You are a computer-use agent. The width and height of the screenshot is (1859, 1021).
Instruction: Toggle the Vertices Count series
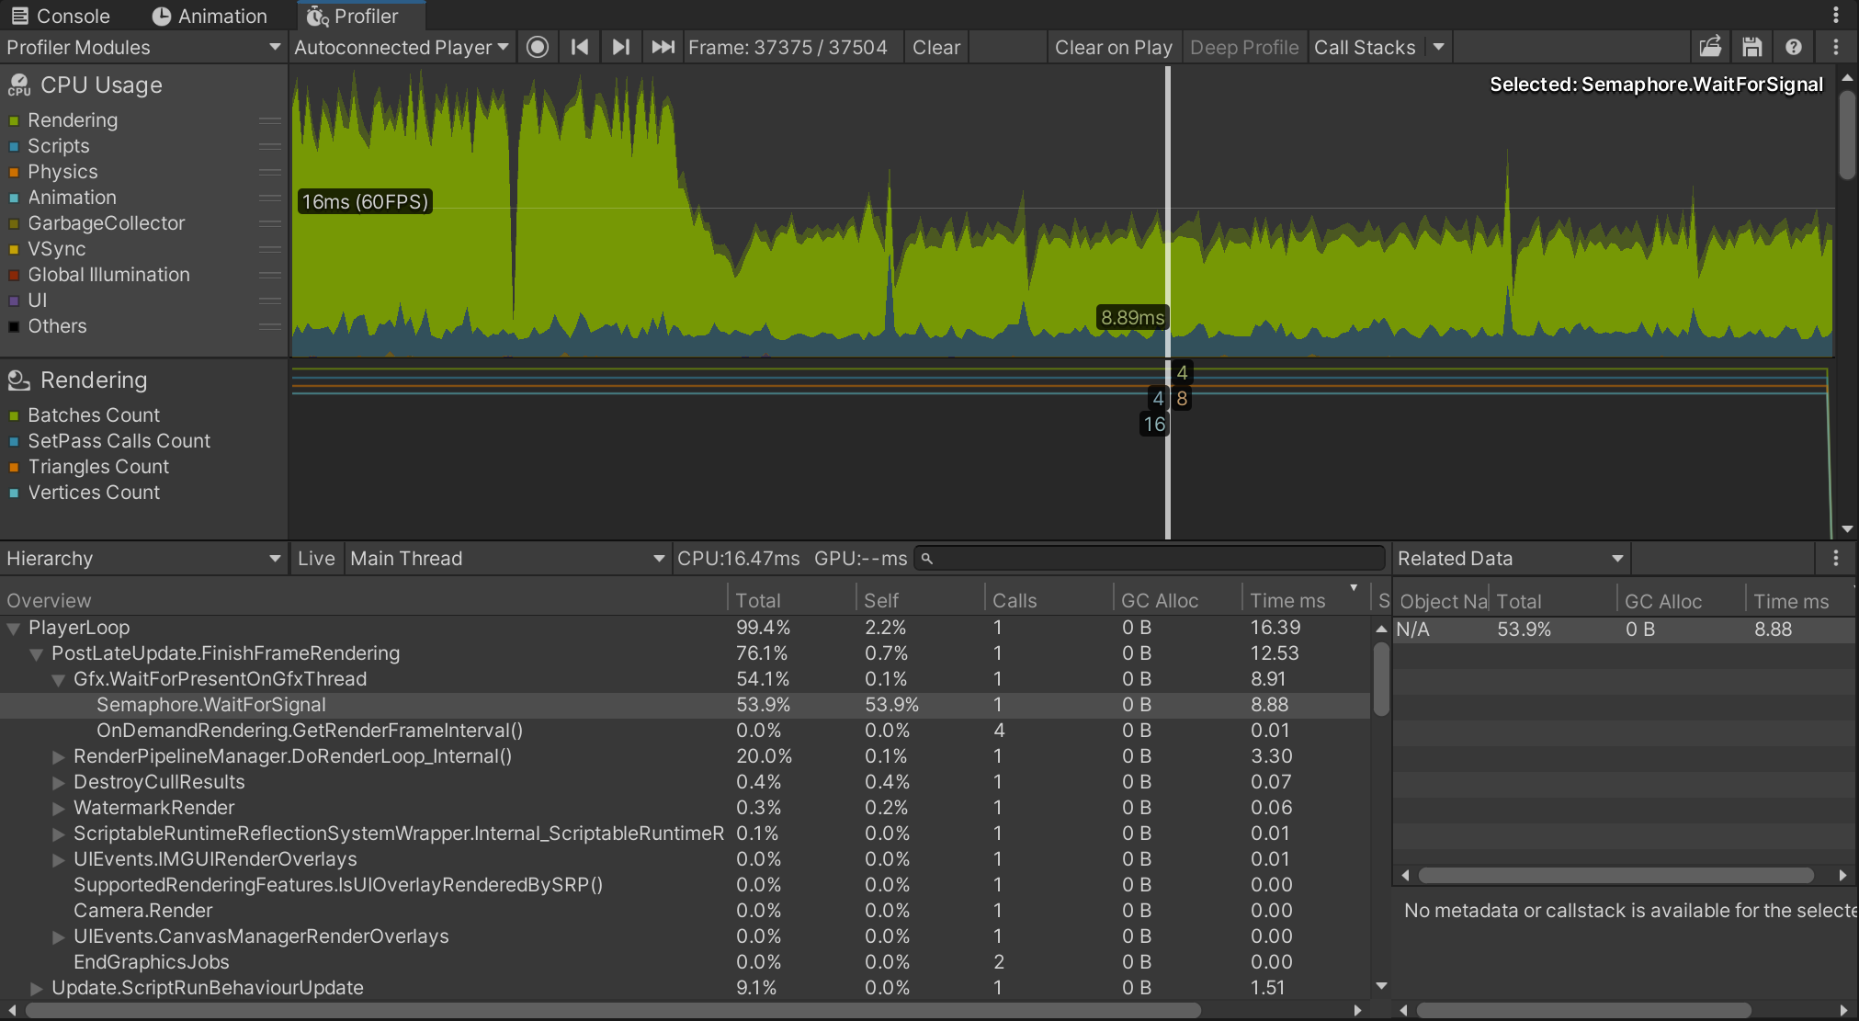coord(14,493)
